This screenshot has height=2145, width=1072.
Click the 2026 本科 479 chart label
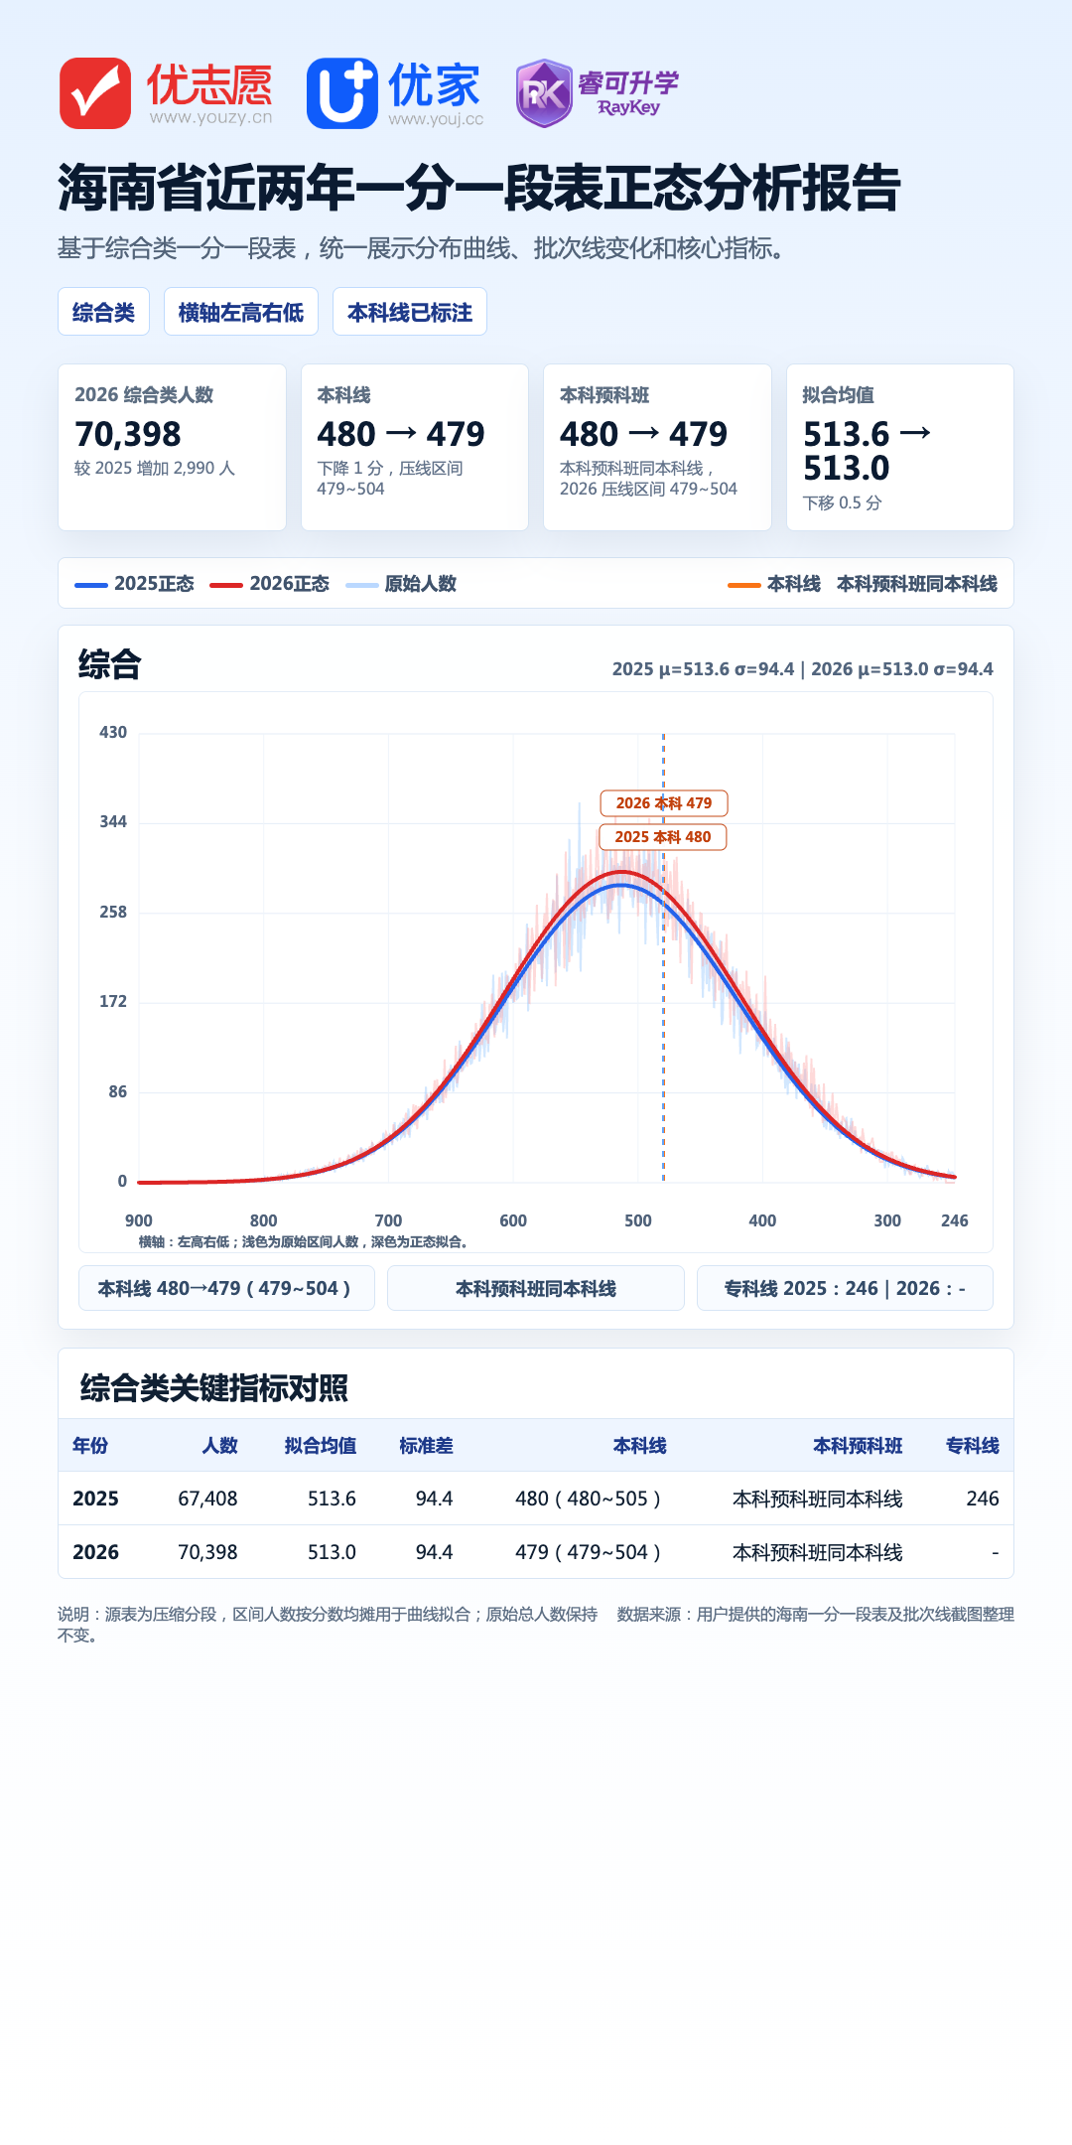[x=664, y=802]
